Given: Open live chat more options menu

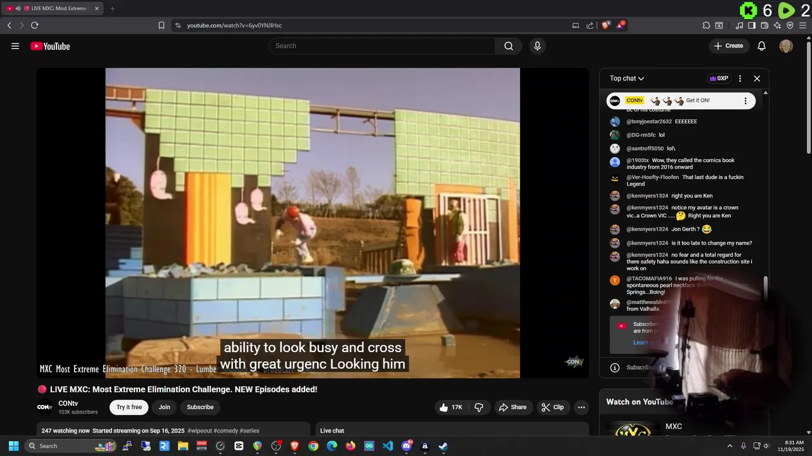Looking at the screenshot, I should [x=740, y=79].
